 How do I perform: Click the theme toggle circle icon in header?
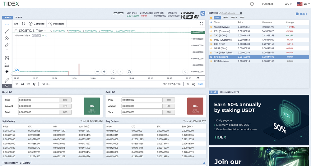coord(252,4)
